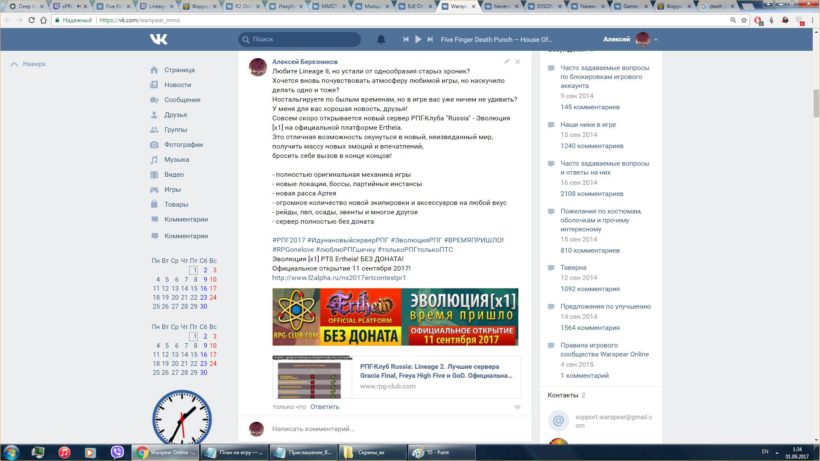Open hashtag #ВРЕМЯПРИШЛО
The height and width of the screenshot is (461, 820).
point(473,240)
